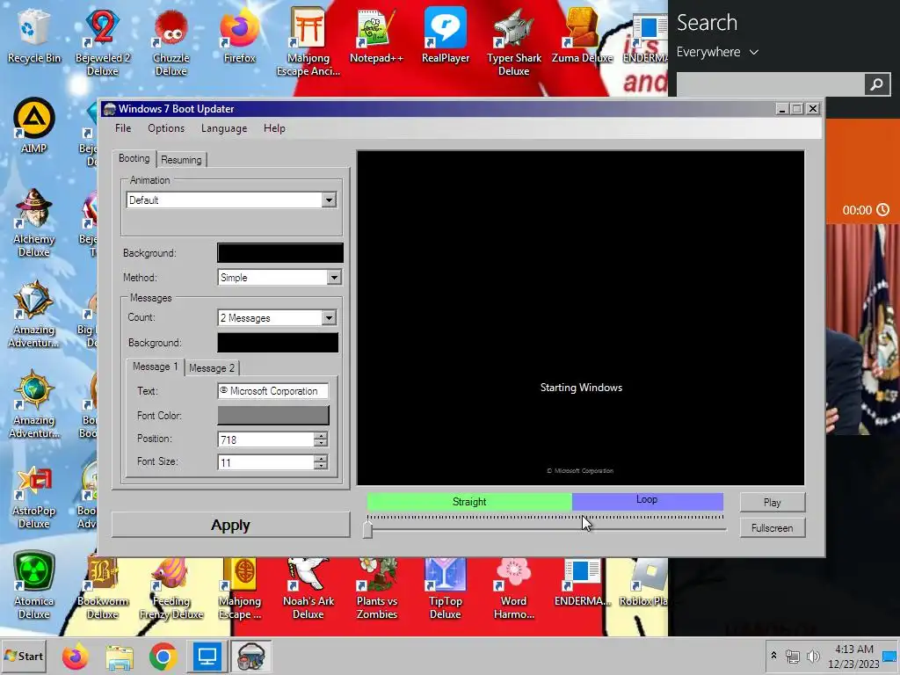Switch to the Message 2 tab
The width and height of the screenshot is (900, 675).
pos(212,368)
